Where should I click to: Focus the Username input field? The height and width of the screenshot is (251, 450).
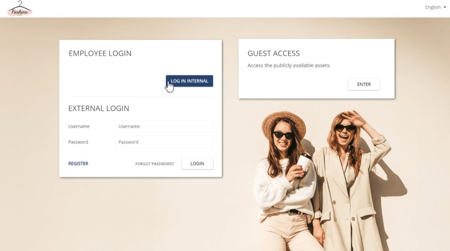[164, 126]
